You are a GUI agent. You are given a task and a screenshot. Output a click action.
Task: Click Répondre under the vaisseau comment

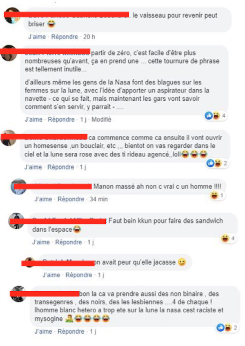(x=65, y=37)
